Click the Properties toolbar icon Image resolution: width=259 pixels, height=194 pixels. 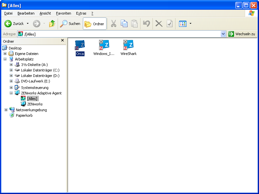click(169, 24)
